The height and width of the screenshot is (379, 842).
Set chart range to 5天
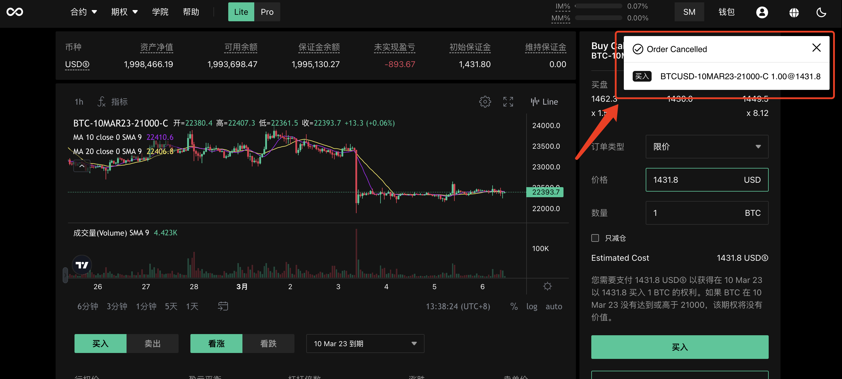click(x=171, y=306)
